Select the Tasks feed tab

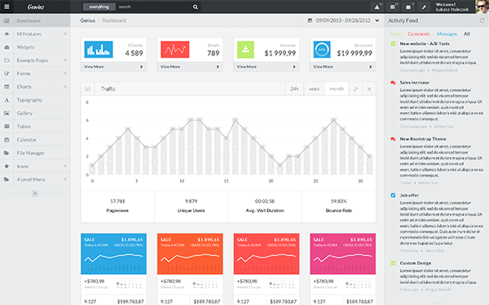pyautogui.click(x=395, y=34)
